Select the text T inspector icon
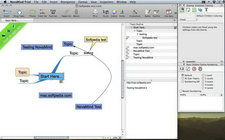This screenshot has height=140, width=225. [x=206, y=10]
